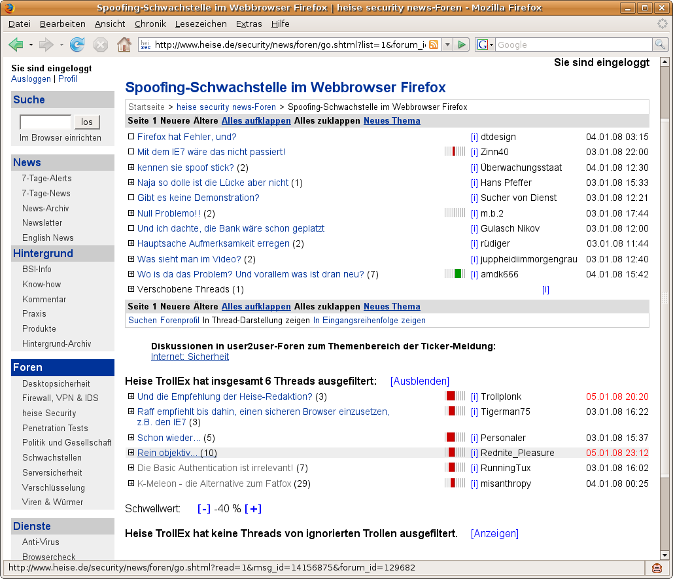Open the Ansicht menu
673x579 pixels.
[x=110, y=24]
